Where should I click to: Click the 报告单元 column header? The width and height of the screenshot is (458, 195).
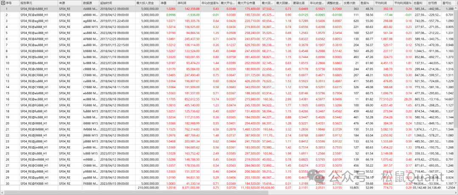26,3
